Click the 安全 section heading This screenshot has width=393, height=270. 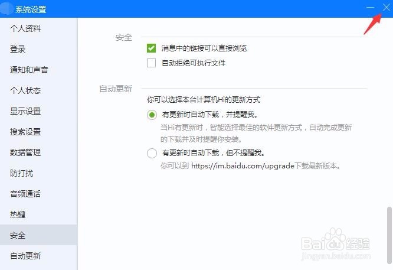pos(124,37)
